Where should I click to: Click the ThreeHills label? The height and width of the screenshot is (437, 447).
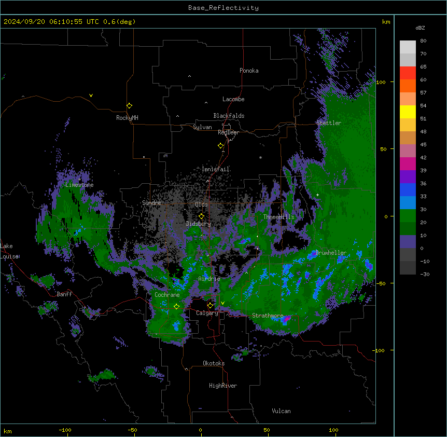(x=278, y=217)
